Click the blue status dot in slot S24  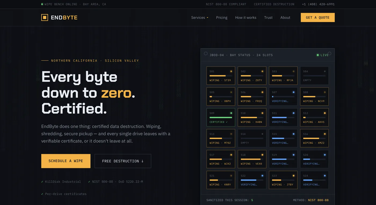[x=325, y=176]
